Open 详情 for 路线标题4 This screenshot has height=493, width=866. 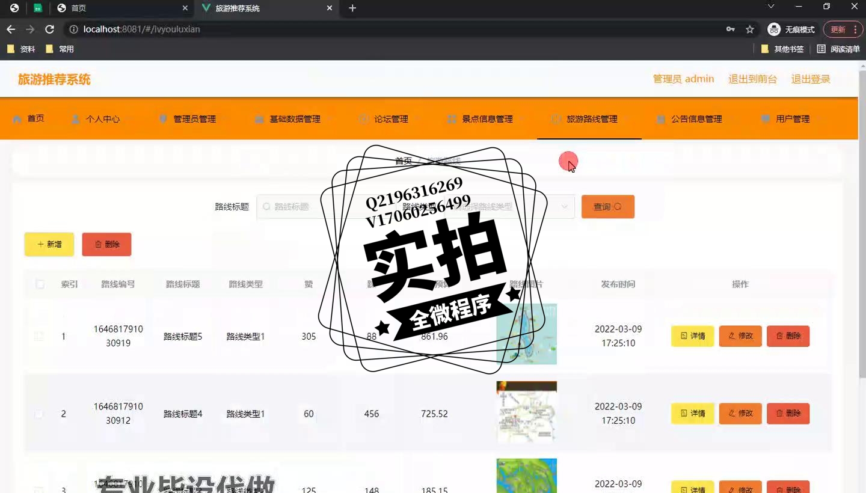(692, 414)
